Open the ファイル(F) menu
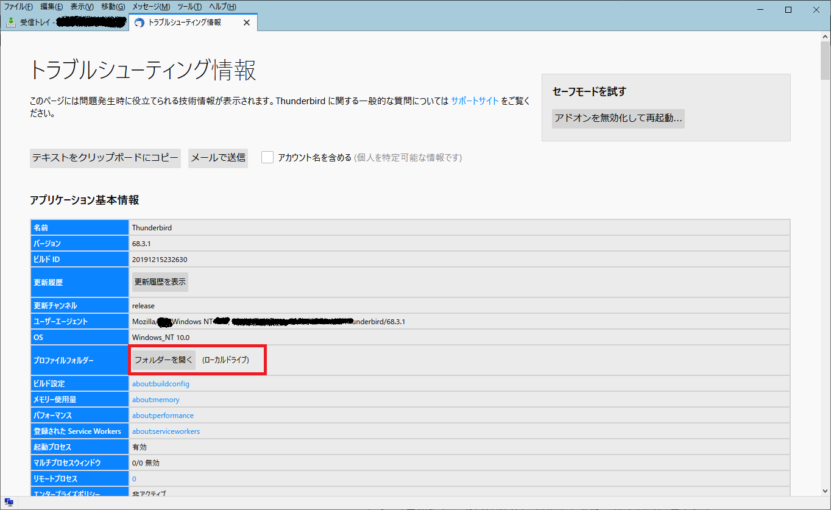Viewport: 831px width, 510px height. click(x=18, y=7)
